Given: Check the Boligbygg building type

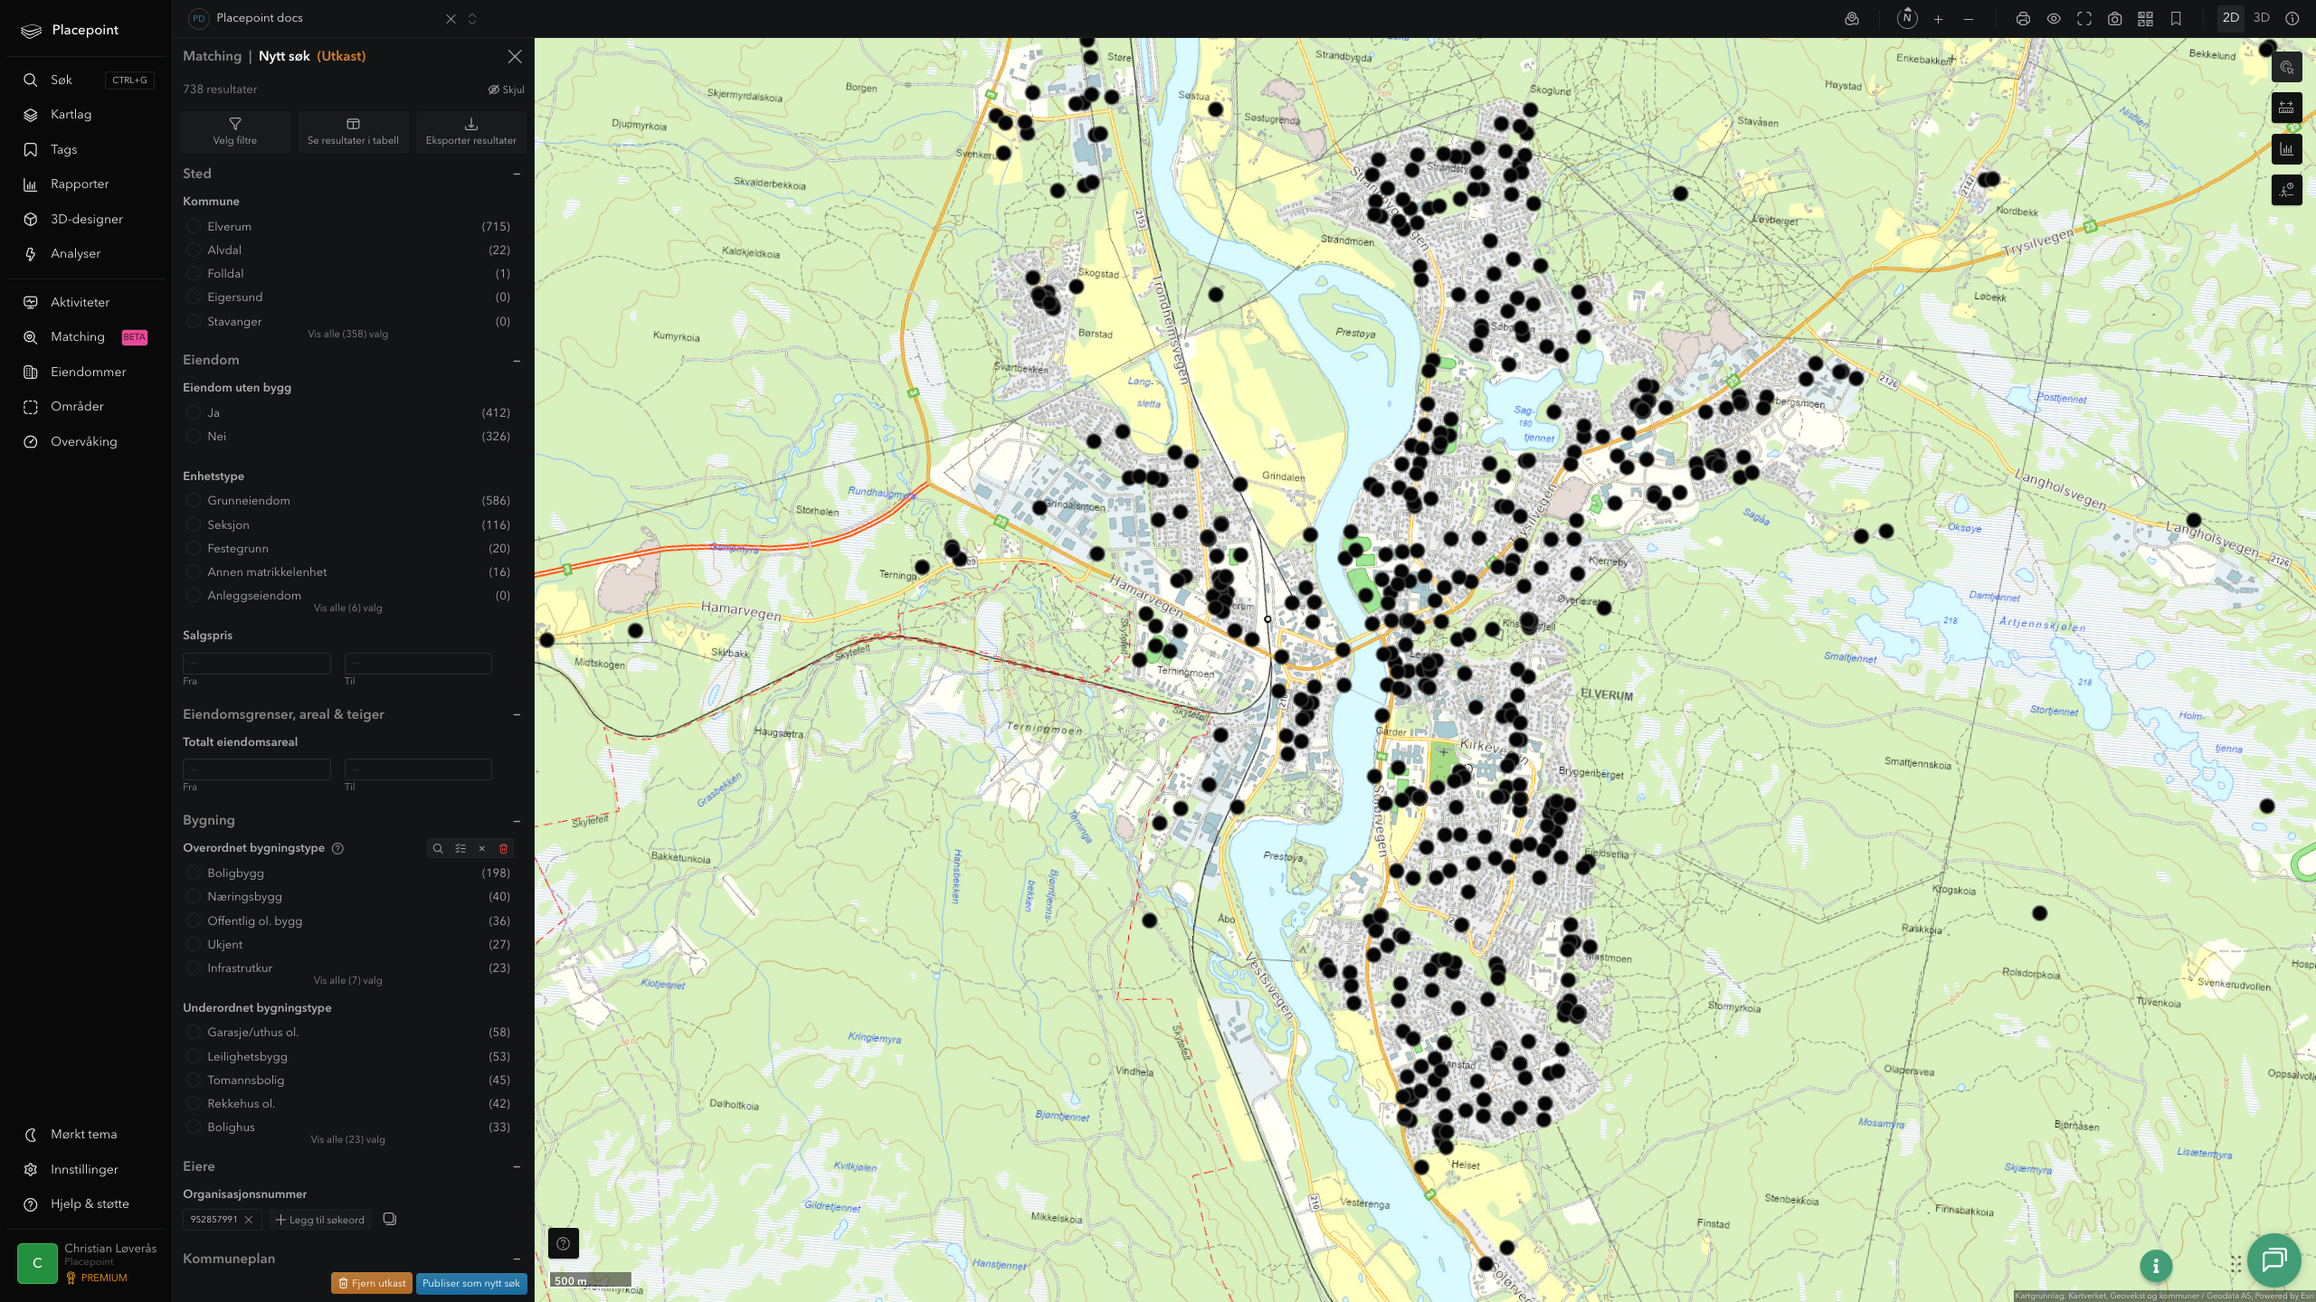Looking at the screenshot, I should pos(193,873).
